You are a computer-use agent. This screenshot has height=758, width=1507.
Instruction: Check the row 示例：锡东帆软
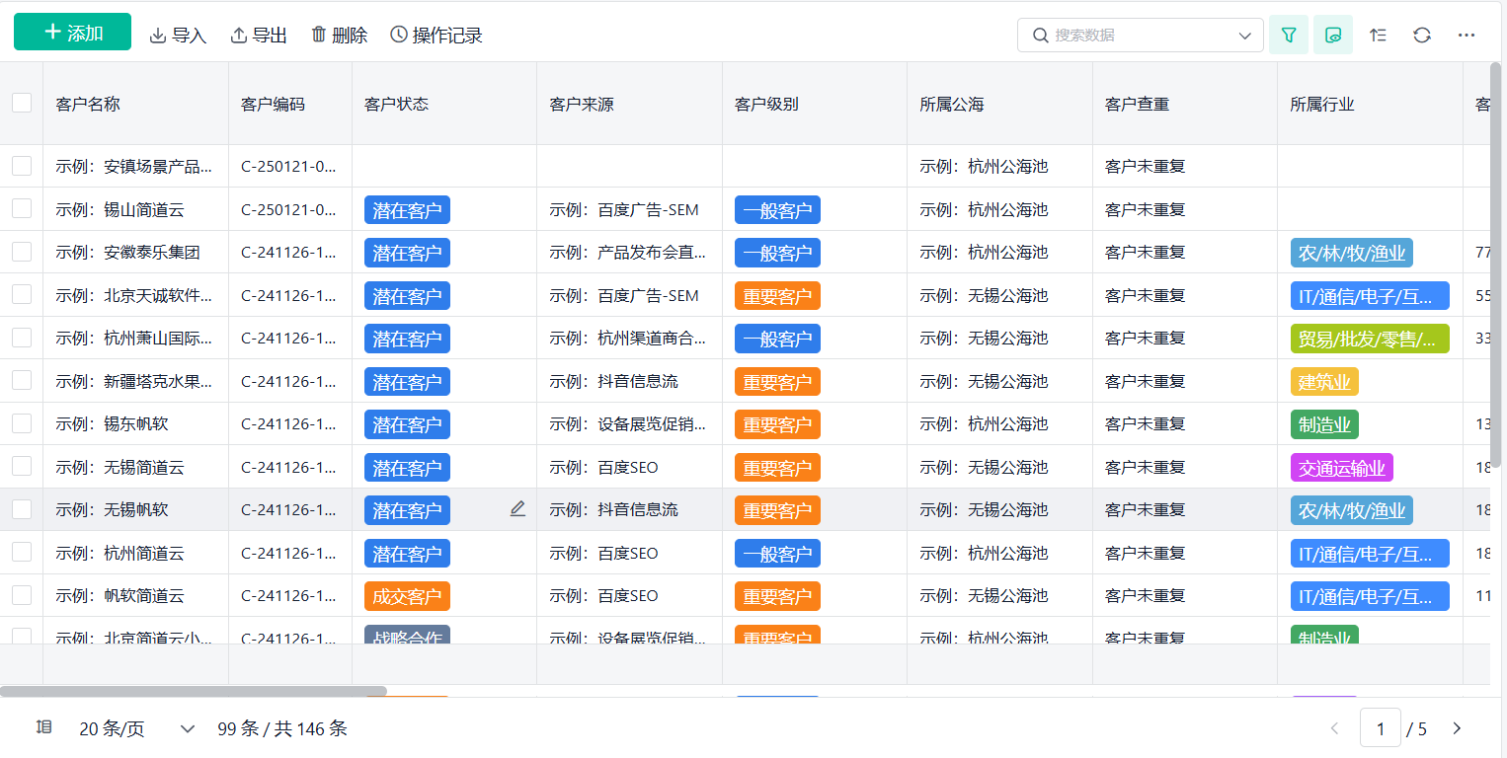(x=22, y=423)
